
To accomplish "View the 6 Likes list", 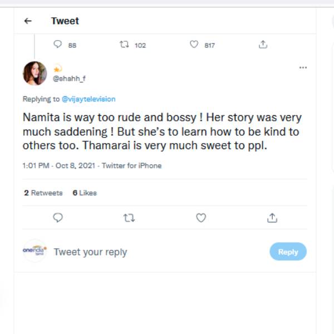I will pos(85,193).
